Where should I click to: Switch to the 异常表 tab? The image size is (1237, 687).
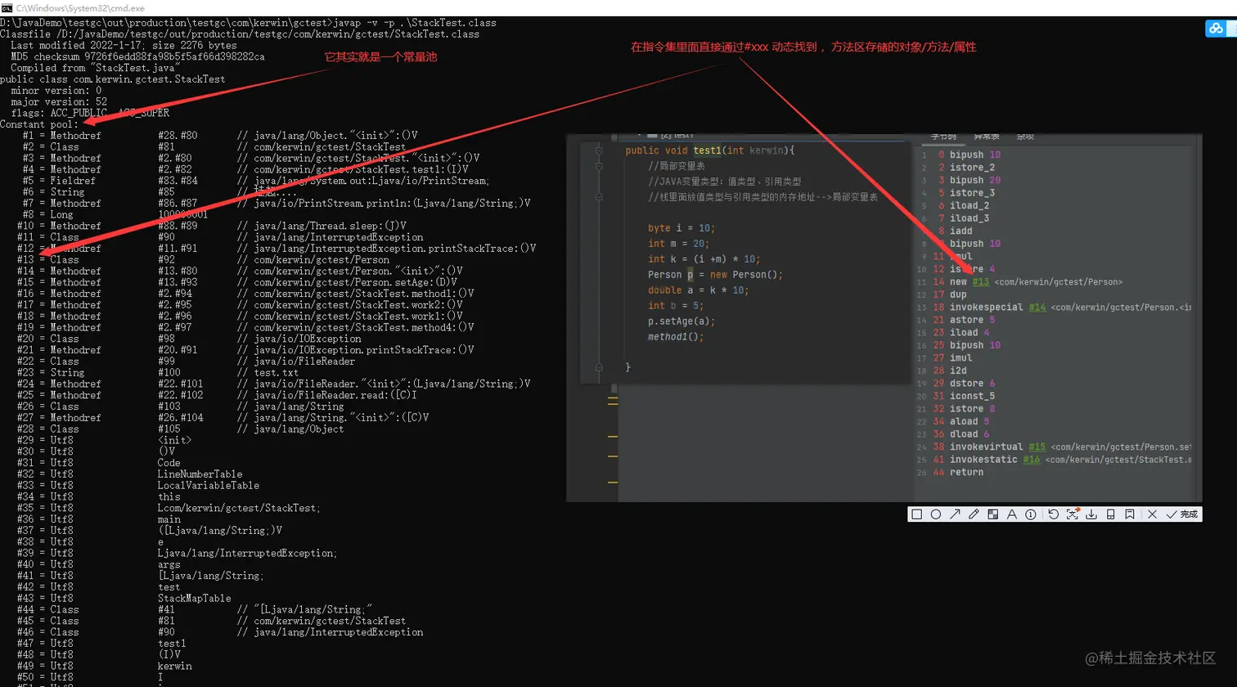(x=986, y=137)
